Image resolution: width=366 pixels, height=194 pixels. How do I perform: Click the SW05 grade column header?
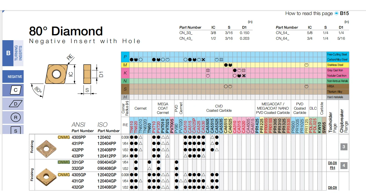(324, 126)
